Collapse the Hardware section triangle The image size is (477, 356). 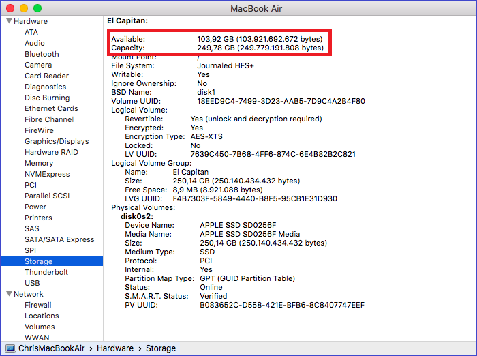tap(9, 21)
